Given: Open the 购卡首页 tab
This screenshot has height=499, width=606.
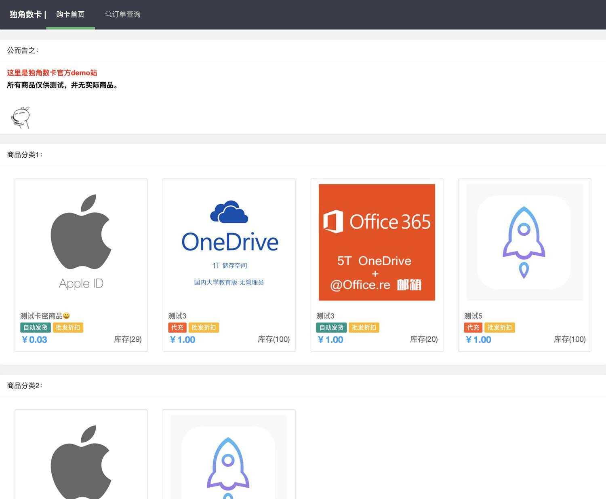Looking at the screenshot, I should [70, 14].
